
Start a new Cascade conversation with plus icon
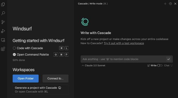pyautogui.click(x=165, y=4)
